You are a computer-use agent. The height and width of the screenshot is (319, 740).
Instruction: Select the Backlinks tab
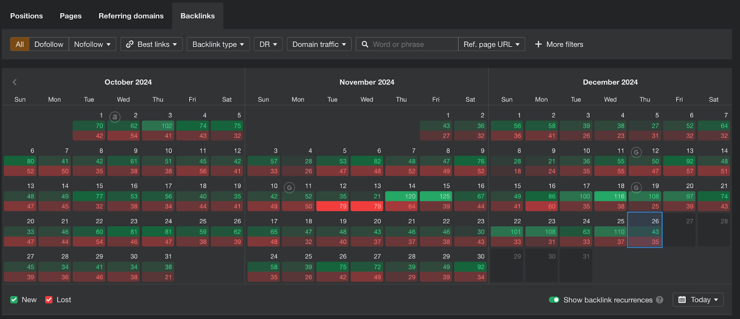tap(197, 16)
